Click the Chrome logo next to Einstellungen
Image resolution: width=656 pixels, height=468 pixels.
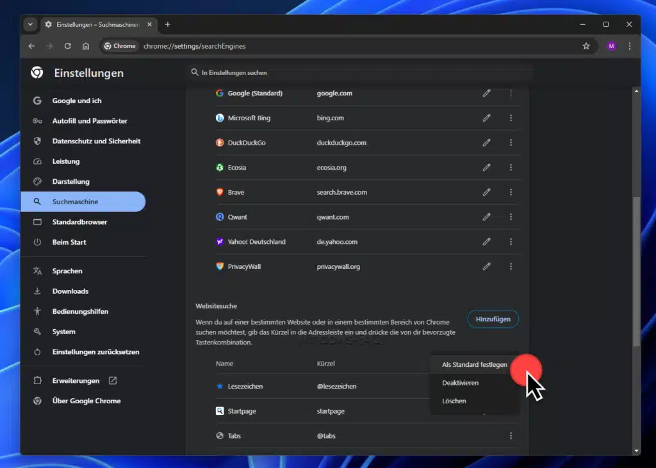point(37,73)
